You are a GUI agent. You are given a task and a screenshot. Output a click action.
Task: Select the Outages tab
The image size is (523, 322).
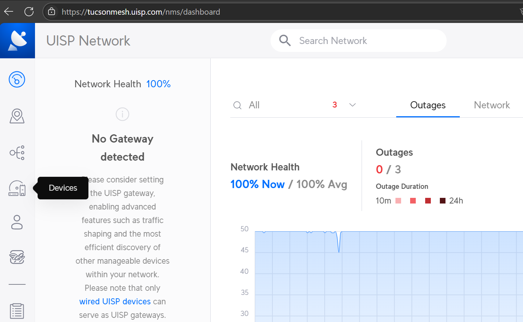428,105
